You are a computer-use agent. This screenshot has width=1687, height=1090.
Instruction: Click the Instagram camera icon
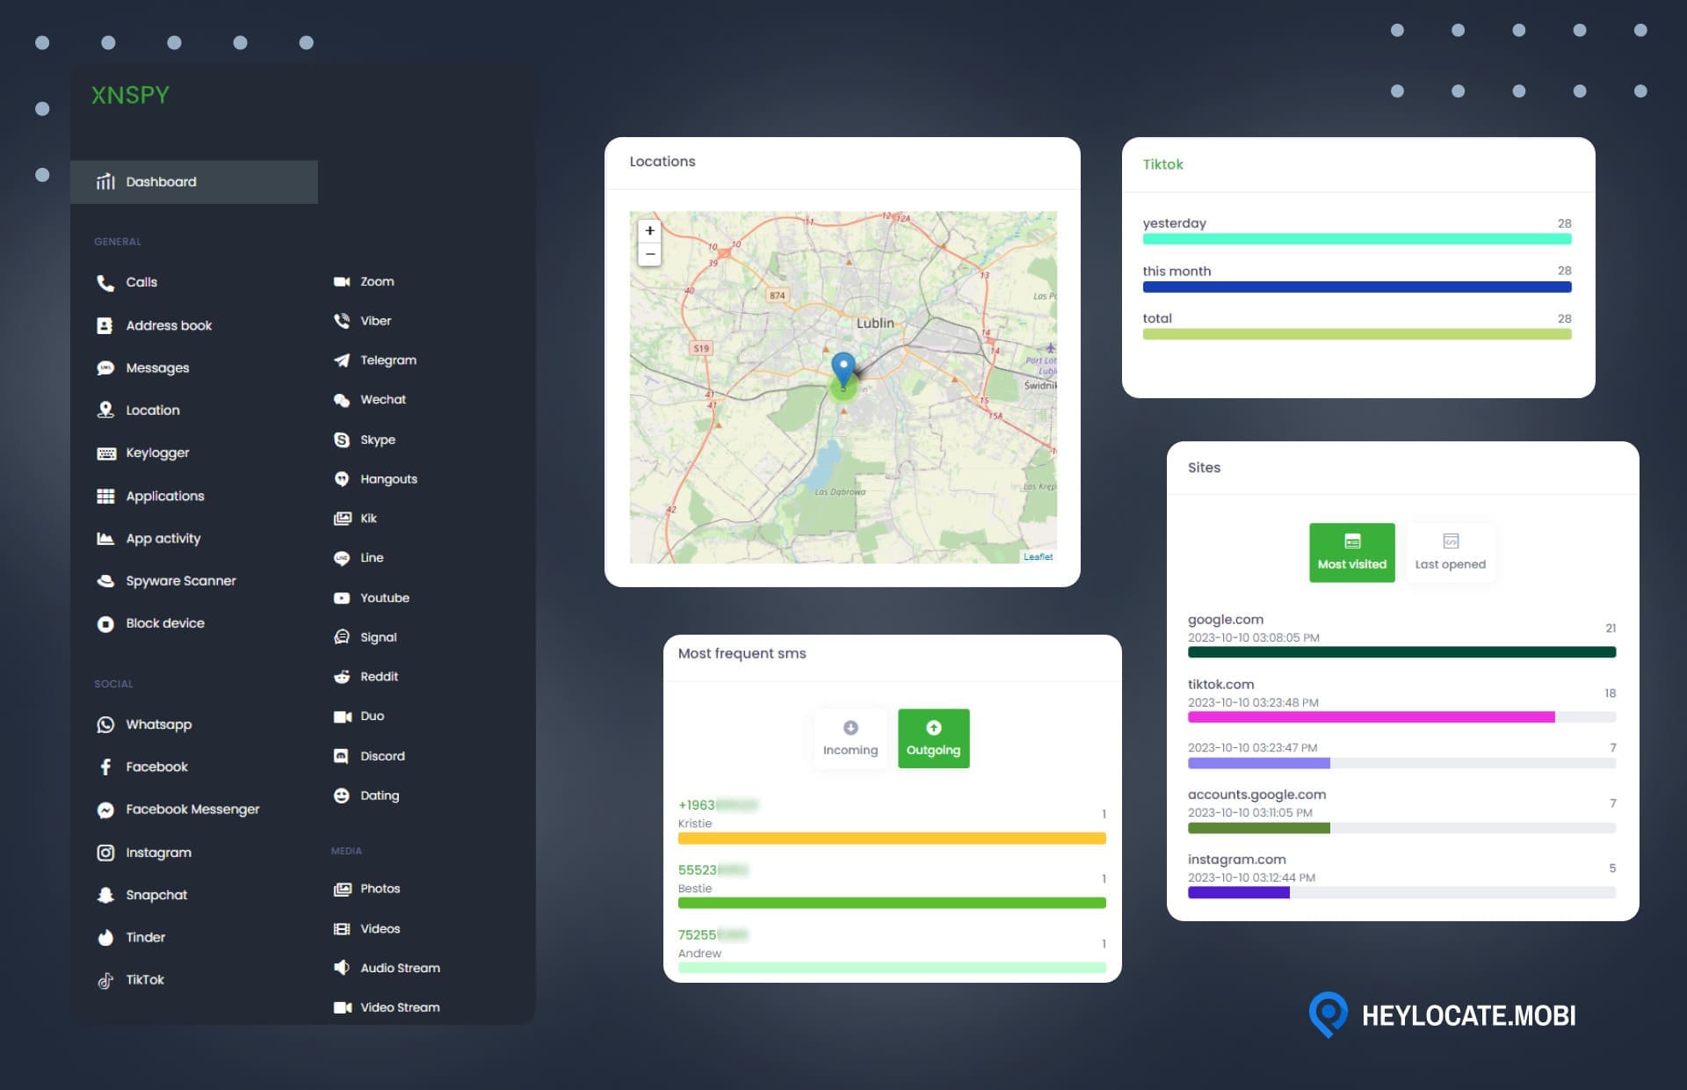point(105,853)
